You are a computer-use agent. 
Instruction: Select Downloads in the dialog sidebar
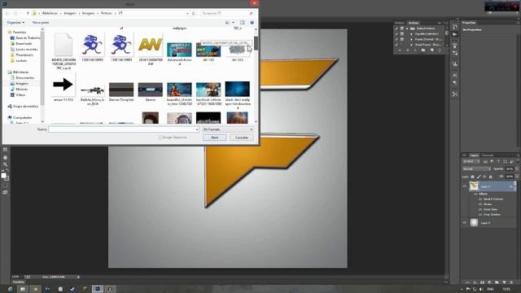[x=24, y=43]
